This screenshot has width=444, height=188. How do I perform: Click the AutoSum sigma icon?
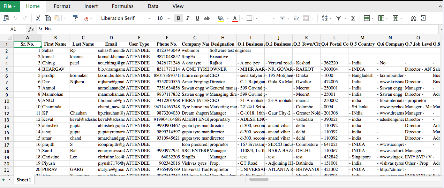(x=353, y=18)
